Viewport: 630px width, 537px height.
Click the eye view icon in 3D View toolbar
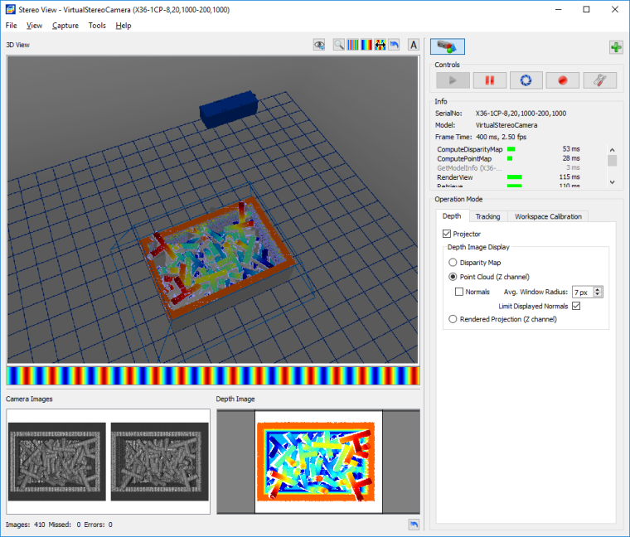tap(318, 45)
